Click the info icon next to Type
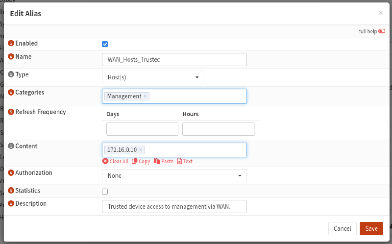 11,74
